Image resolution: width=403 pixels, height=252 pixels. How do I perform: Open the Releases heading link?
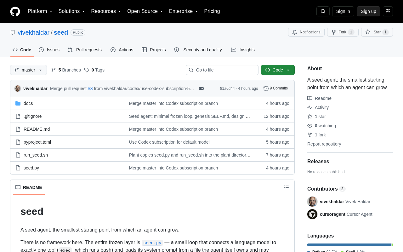pos(318,162)
